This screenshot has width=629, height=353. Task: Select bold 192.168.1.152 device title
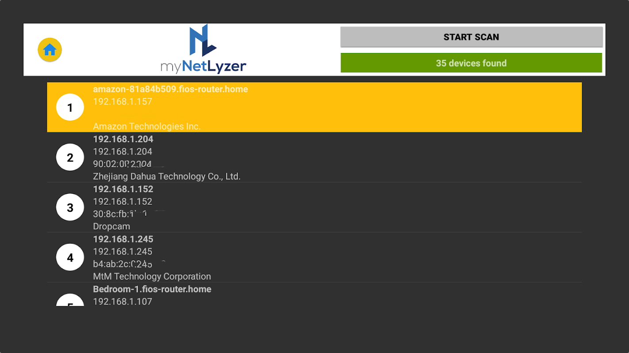tap(123, 189)
